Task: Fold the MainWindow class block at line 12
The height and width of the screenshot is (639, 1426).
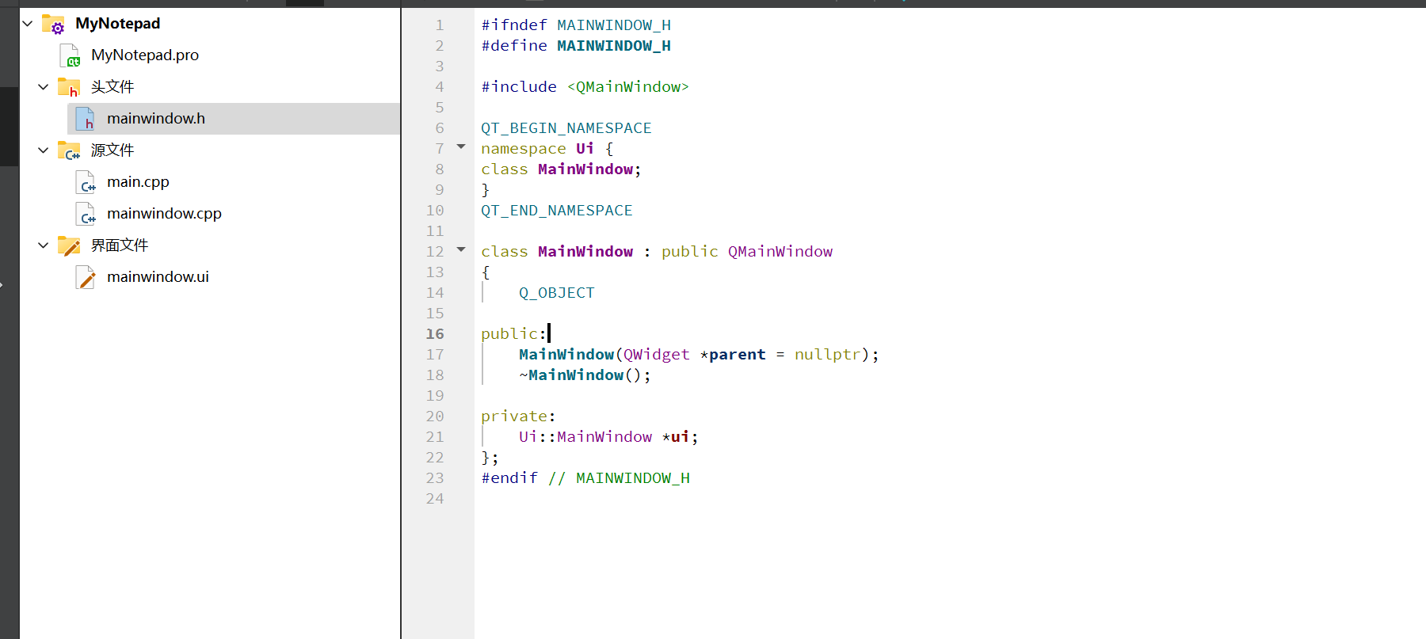Action: 461,250
